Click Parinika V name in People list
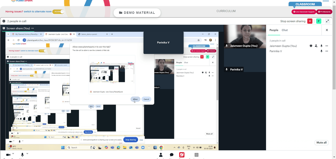Image resolution: width=336 pixels, height=159 pixels. (x=276, y=51)
